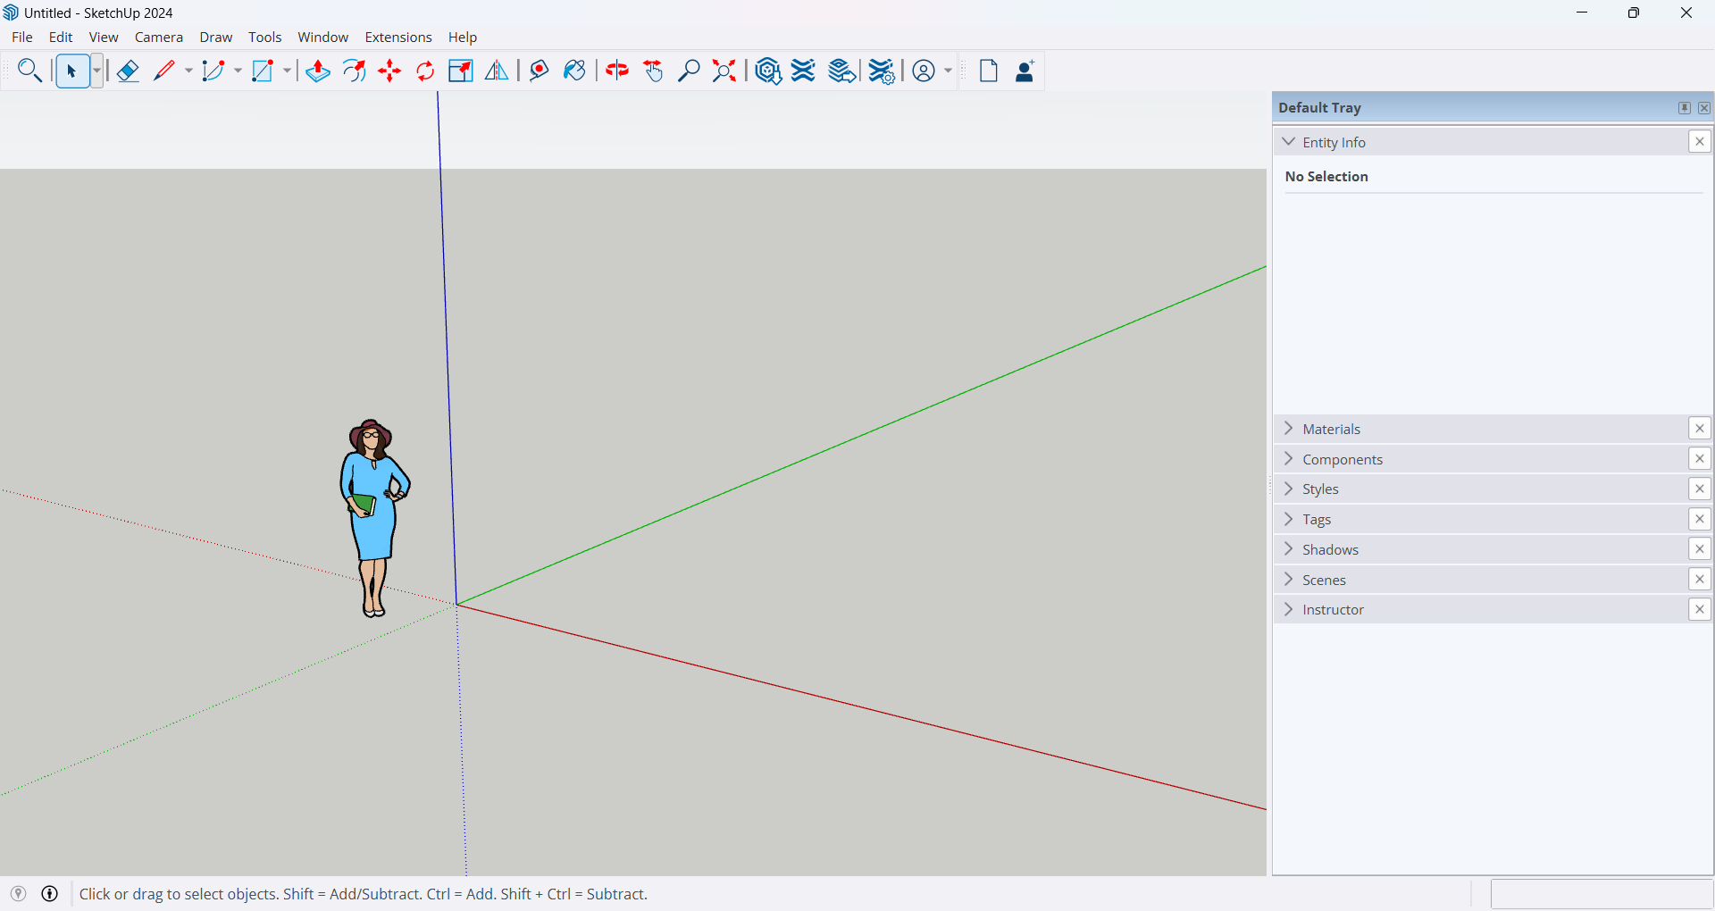The width and height of the screenshot is (1715, 911).
Task: Select the Eraser tool
Action: click(x=128, y=71)
